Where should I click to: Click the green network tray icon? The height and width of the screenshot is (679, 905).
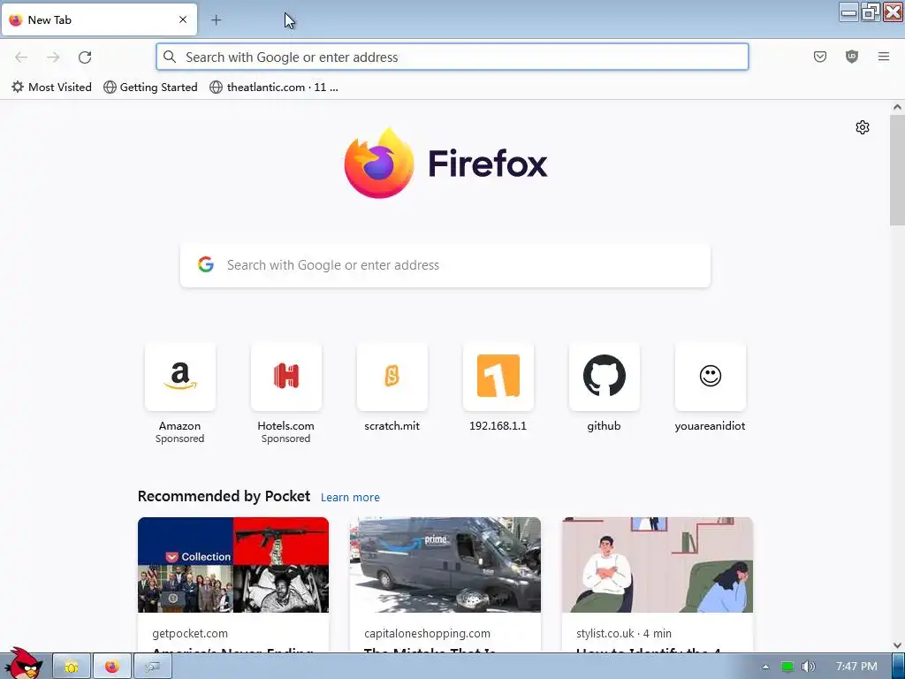(x=787, y=667)
